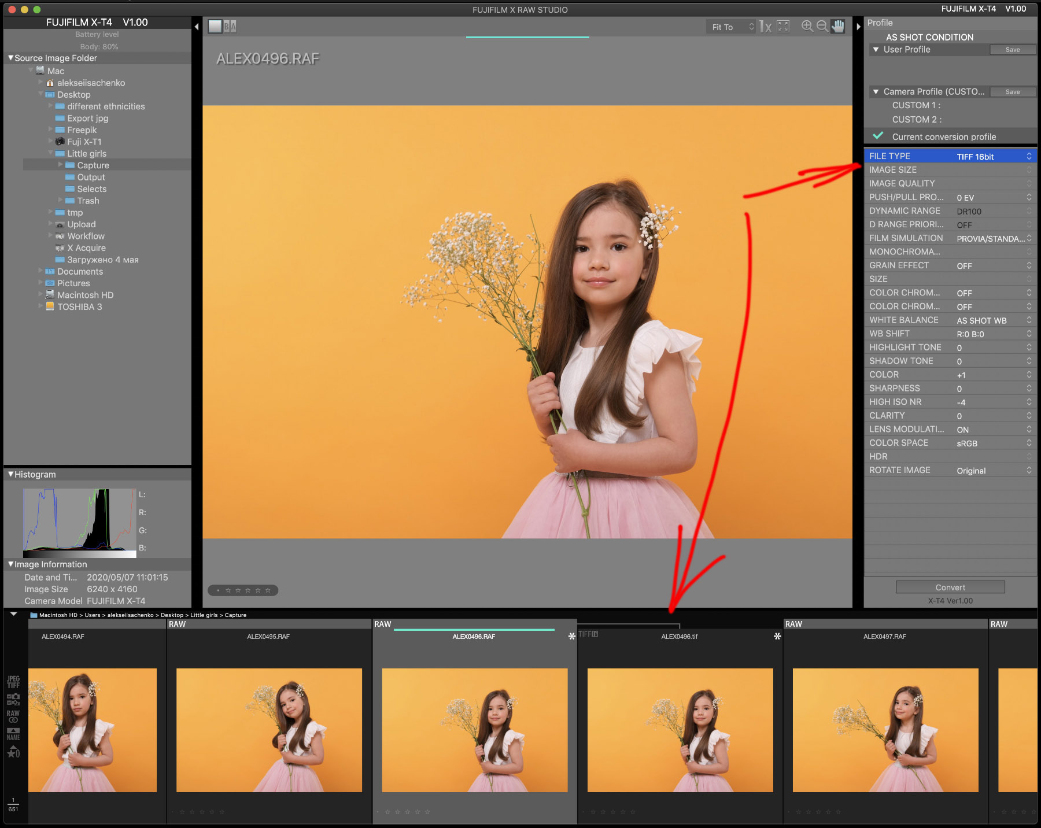Toggle the camera compatibility checkbox filter
Image resolution: width=1041 pixels, height=828 pixels.
click(13, 700)
